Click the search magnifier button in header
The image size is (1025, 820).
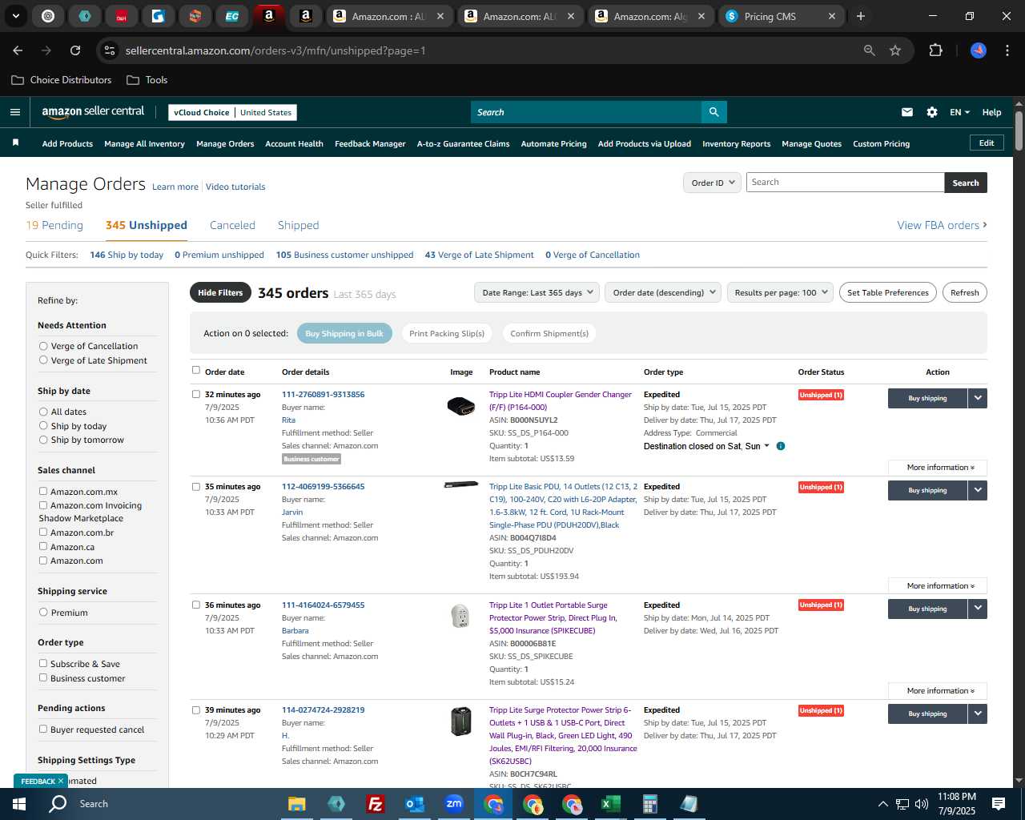click(713, 112)
